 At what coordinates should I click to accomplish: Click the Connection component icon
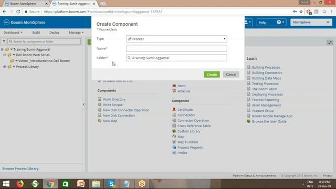click(x=174, y=115)
